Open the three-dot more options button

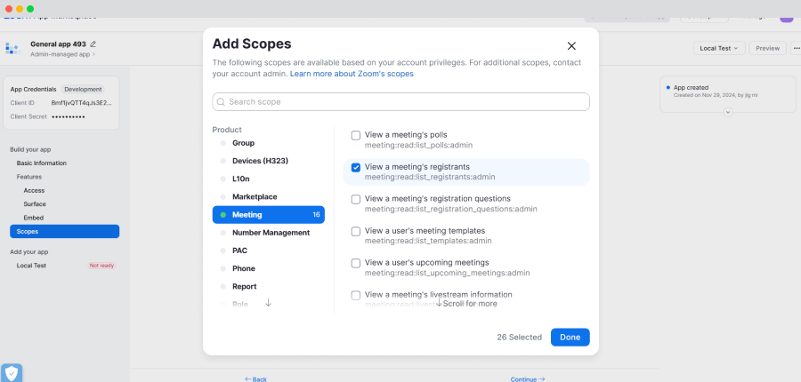pyautogui.click(x=796, y=48)
